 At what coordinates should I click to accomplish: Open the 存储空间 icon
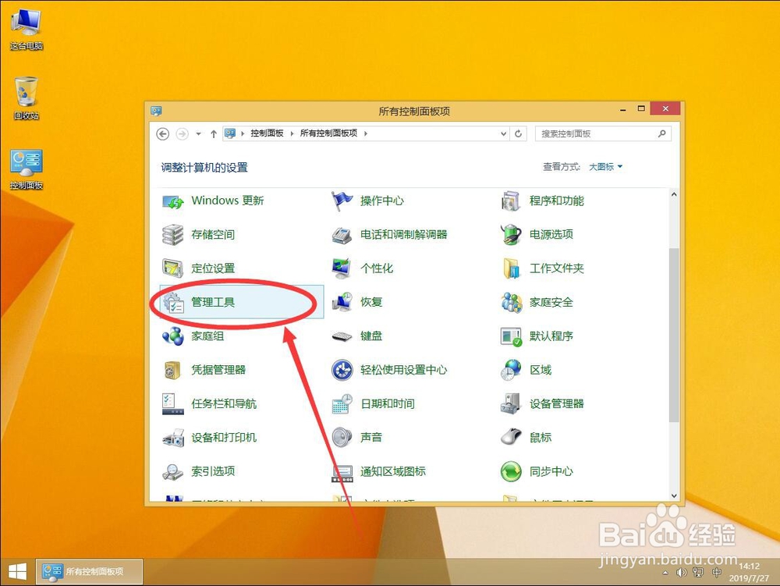point(173,235)
